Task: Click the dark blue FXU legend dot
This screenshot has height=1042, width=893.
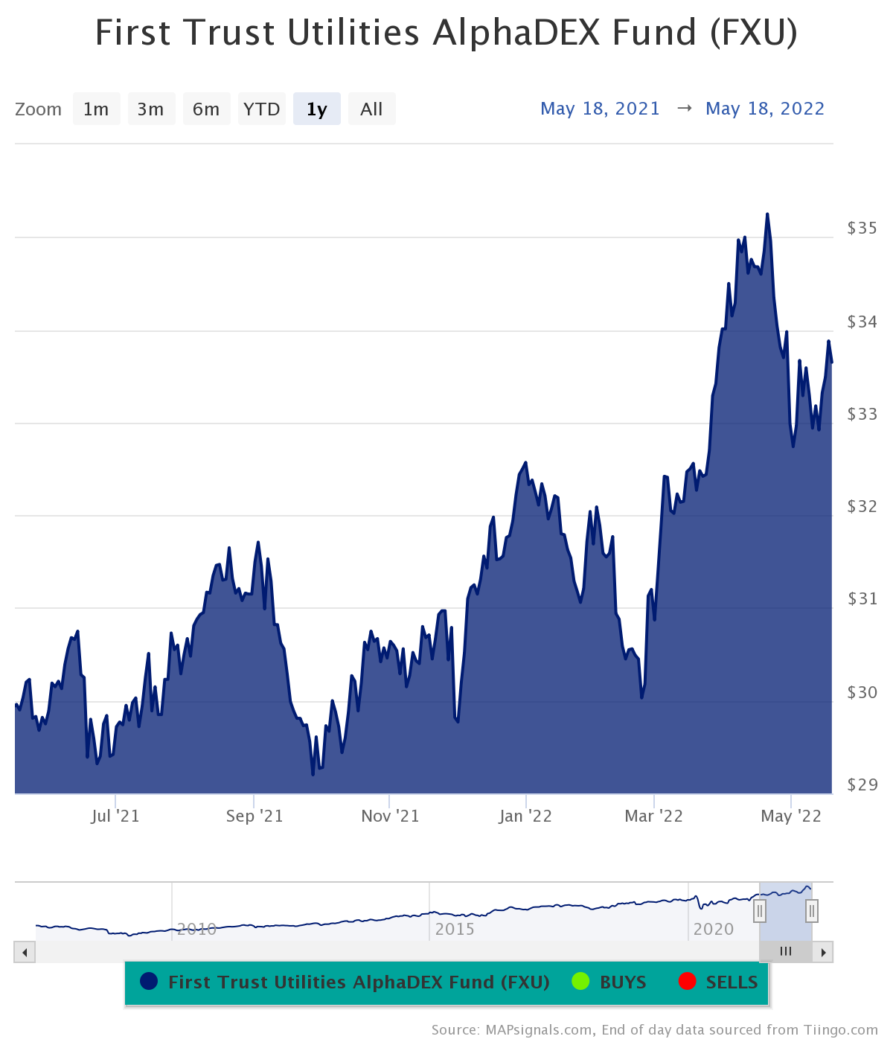Action: coord(149,982)
